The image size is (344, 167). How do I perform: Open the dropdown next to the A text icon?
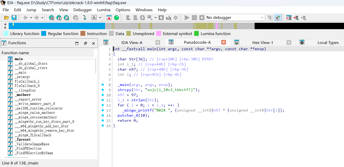click(x=100, y=18)
